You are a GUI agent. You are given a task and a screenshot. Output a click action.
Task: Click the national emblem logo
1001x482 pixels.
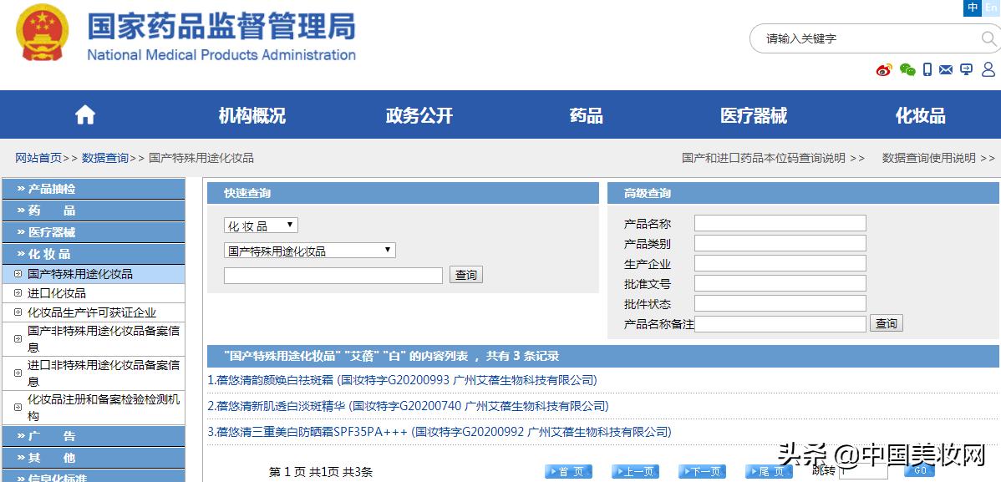point(43,31)
